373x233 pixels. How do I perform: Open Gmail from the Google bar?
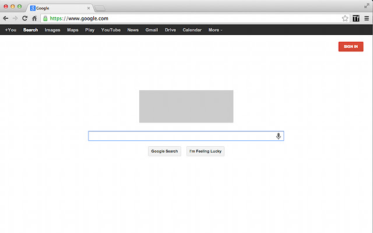pyautogui.click(x=152, y=30)
